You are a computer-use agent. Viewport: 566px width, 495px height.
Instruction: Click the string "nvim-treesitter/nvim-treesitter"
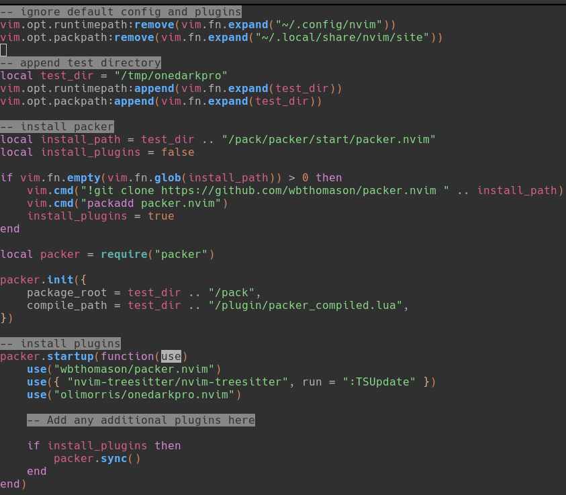[178, 382]
